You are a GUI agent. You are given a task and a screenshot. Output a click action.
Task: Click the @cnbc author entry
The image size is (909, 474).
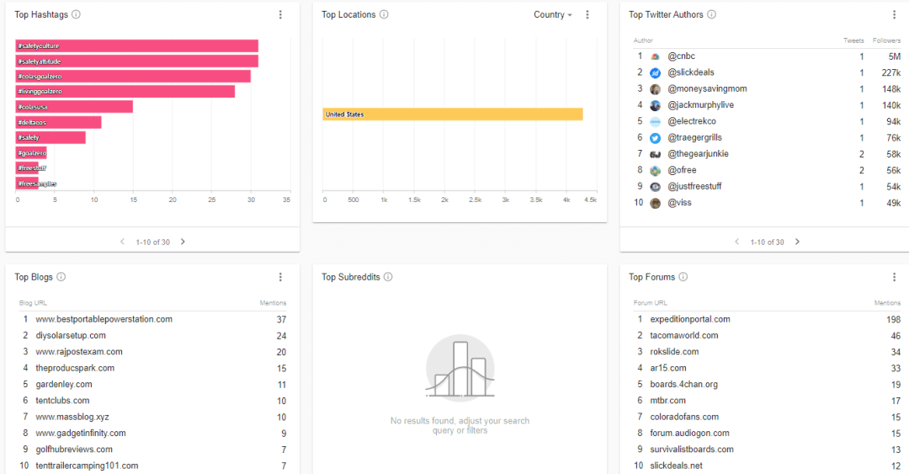(x=681, y=56)
